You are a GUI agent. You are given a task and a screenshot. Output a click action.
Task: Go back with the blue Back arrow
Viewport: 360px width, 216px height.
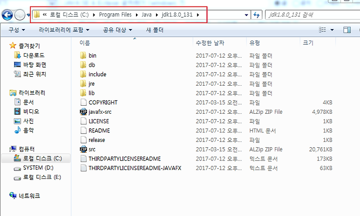click(x=7, y=15)
